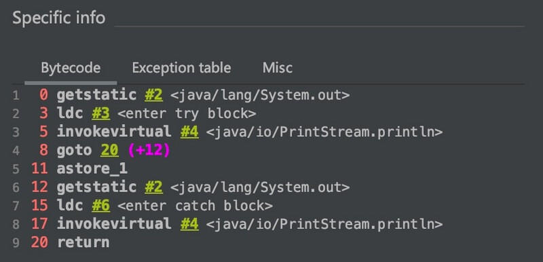
Task: Follow the #2 link on getstatic offset 12
Action: (x=153, y=187)
